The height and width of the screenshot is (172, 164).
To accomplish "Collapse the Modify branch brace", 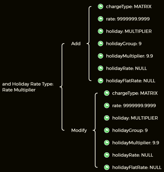I will 95,130.
